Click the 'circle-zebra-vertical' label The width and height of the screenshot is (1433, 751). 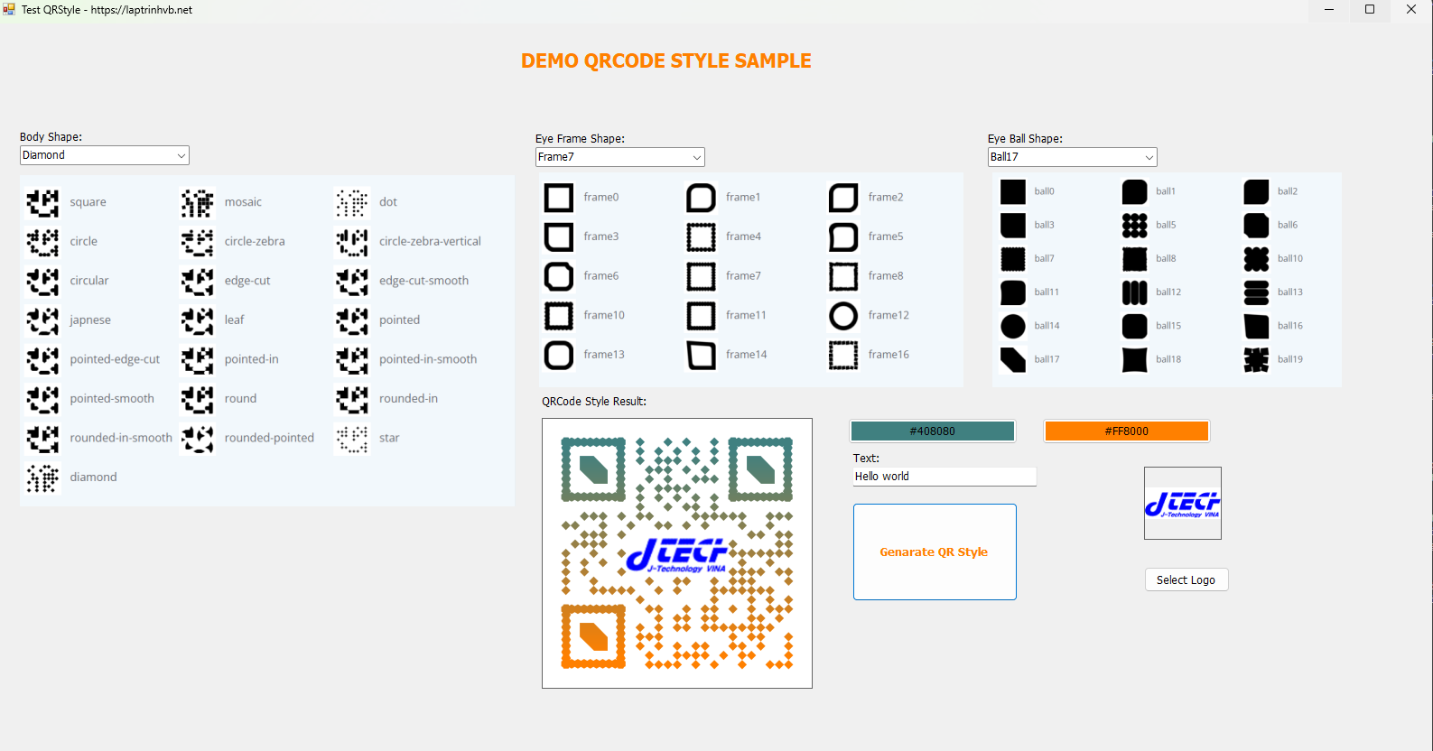tap(430, 242)
